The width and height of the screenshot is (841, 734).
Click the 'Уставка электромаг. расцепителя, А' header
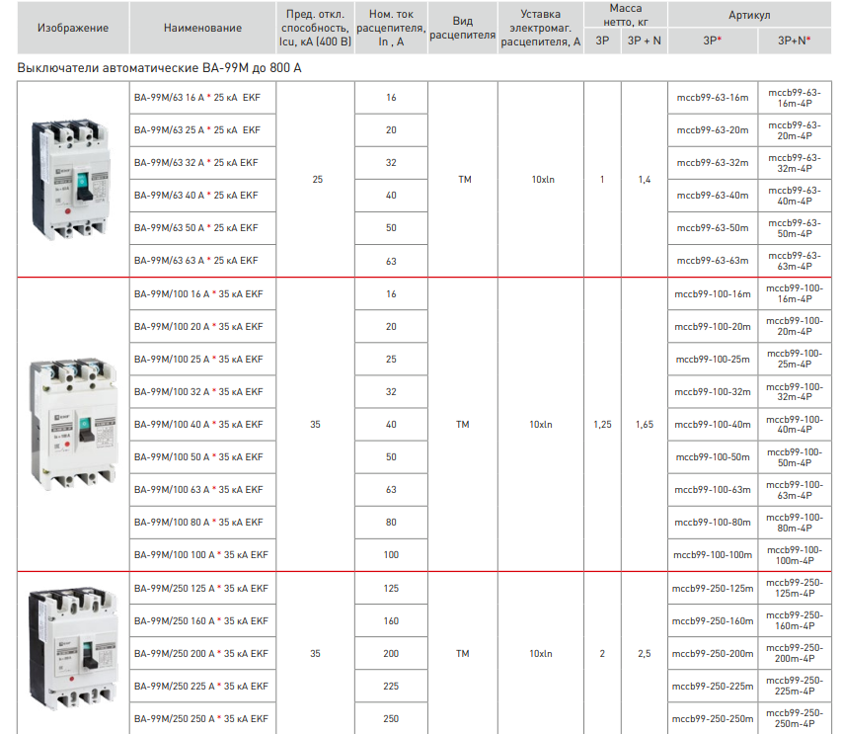tap(541, 28)
